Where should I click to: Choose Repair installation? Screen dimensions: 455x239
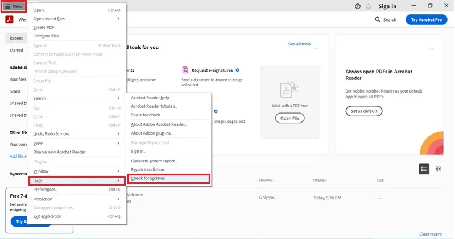pos(168,170)
